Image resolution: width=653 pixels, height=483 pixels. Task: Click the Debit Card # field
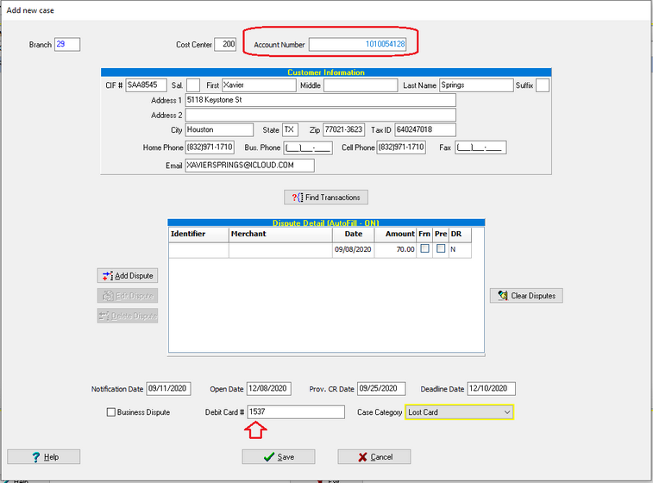[295, 412]
